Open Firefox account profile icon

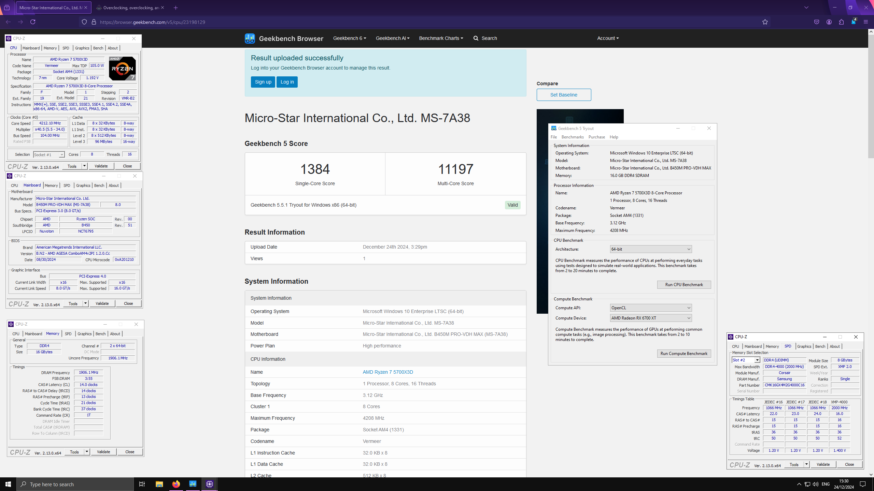click(829, 22)
